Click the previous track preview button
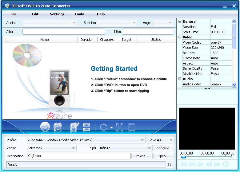This screenshot has height=172, width=240. pyautogui.click(x=184, y=164)
